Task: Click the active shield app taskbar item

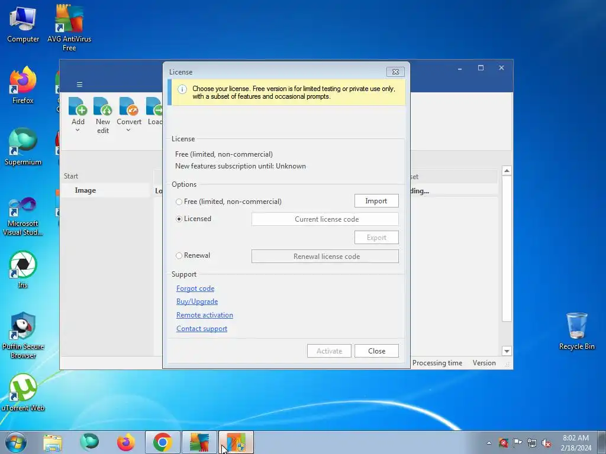Action: pos(236,442)
